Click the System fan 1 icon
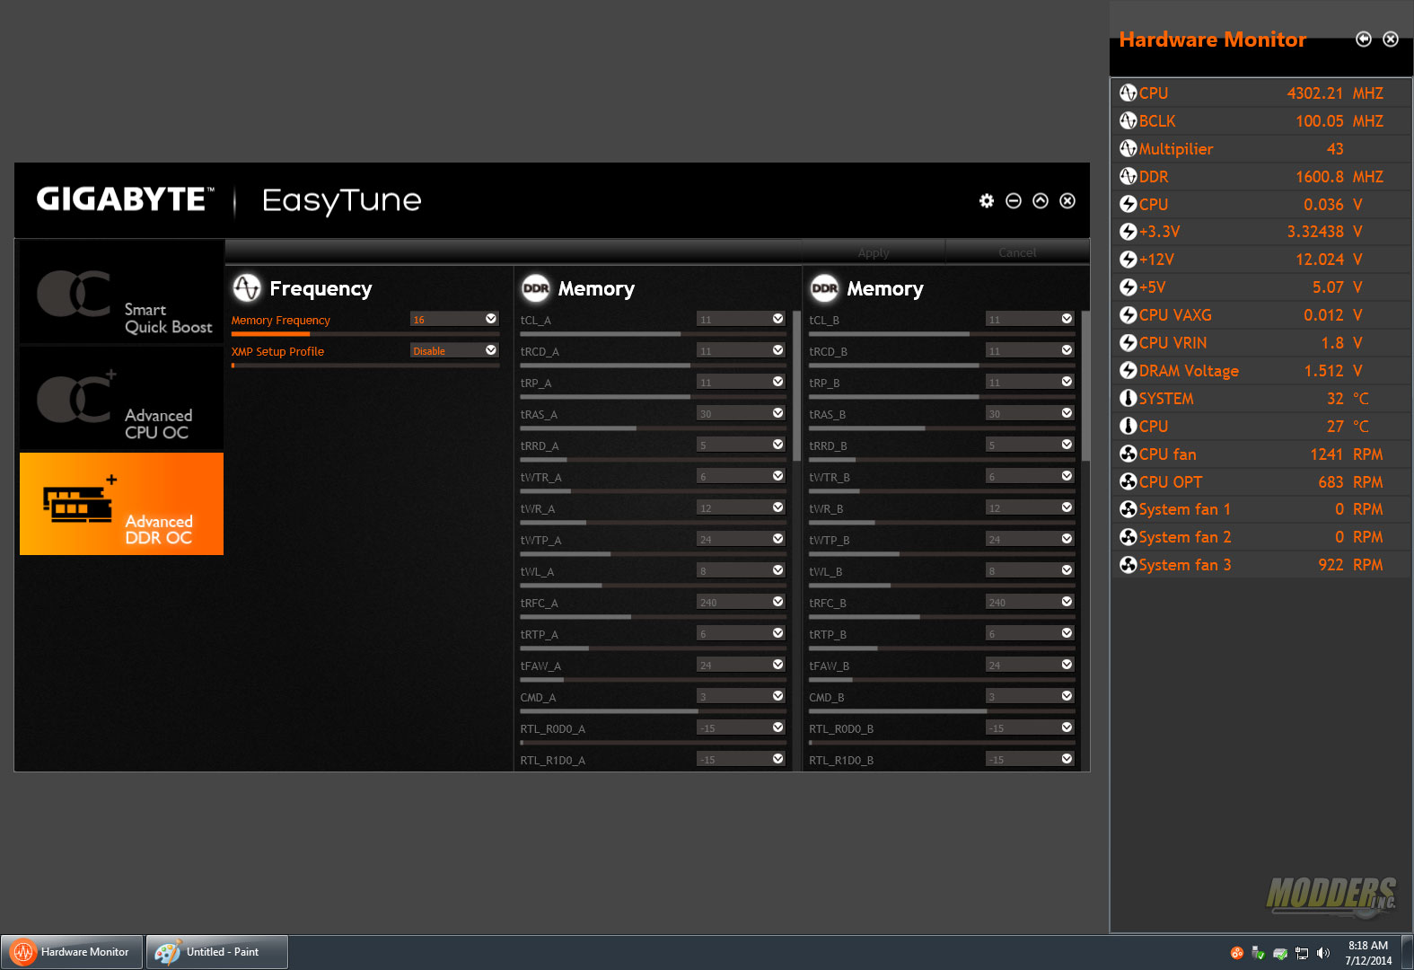This screenshot has height=970, width=1414. [x=1129, y=509]
